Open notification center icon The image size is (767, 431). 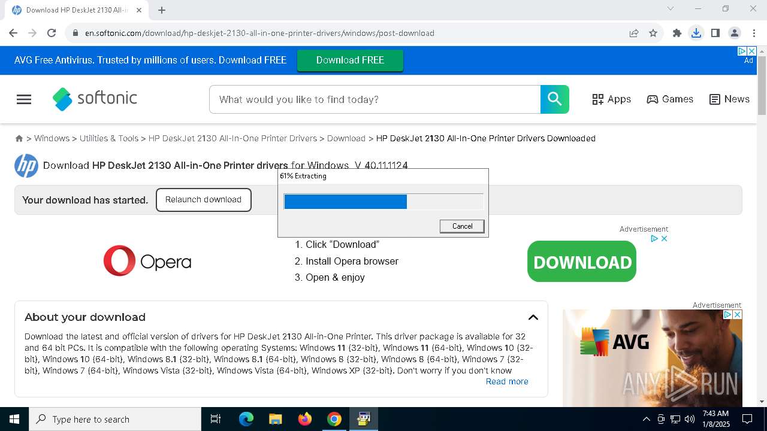748,419
